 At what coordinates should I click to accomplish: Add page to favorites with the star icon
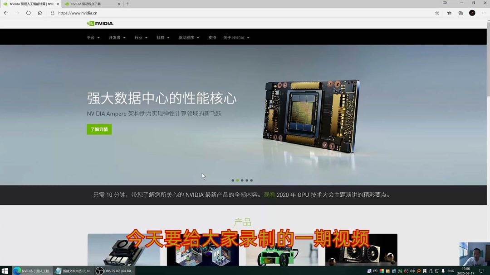coord(436,13)
